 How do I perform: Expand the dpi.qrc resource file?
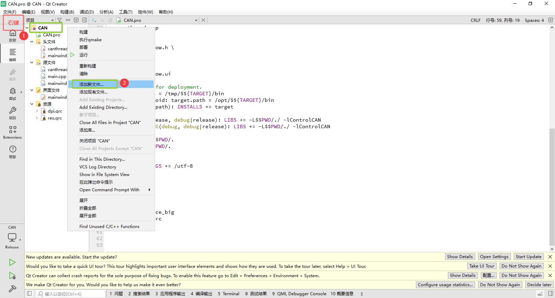point(37,111)
